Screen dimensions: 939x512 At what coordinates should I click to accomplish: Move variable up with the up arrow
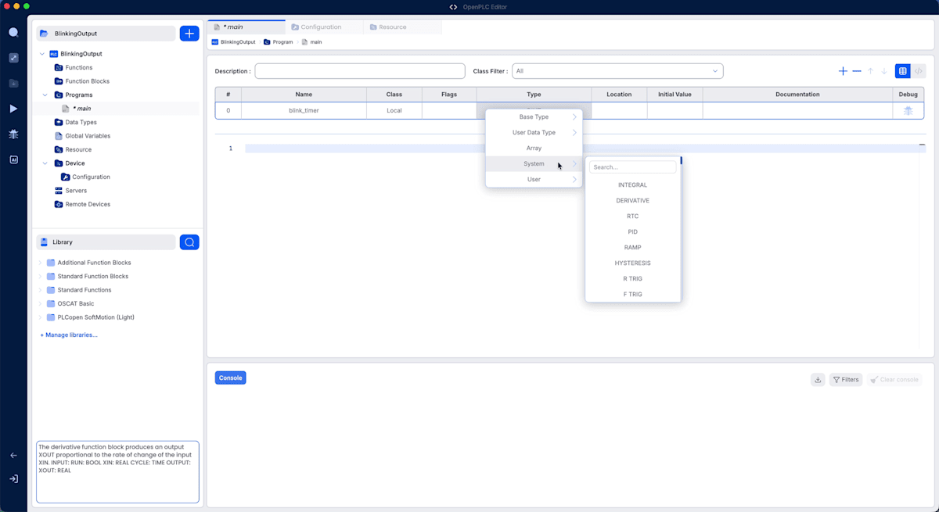tap(870, 71)
